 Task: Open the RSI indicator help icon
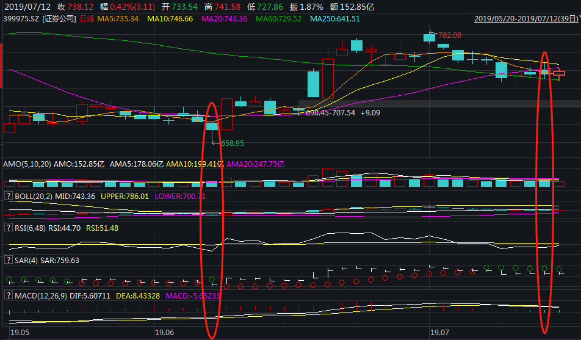[x=8, y=228]
